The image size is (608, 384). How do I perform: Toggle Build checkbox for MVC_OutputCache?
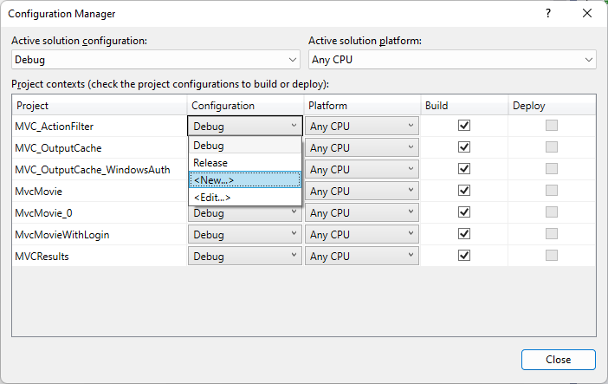[464, 147]
